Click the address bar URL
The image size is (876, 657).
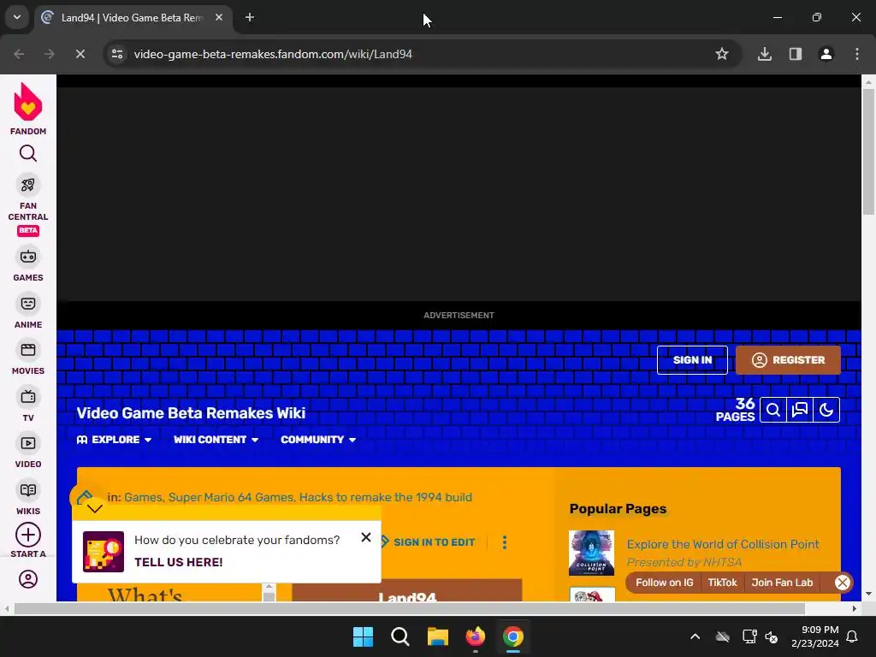[273, 54]
